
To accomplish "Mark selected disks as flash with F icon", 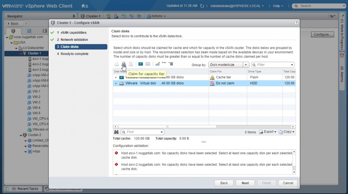I will (141, 64).
